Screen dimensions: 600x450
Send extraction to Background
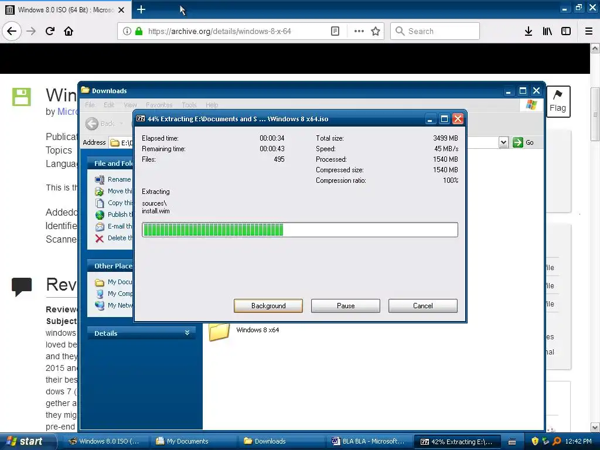(268, 306)
